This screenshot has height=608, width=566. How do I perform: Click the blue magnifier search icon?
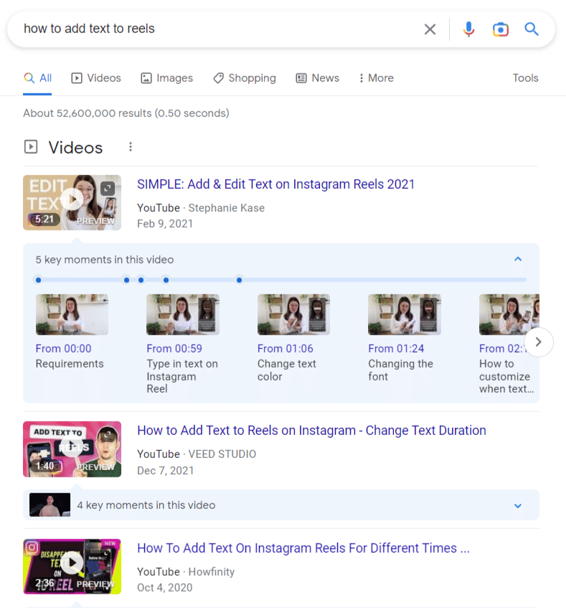point(531,29)
